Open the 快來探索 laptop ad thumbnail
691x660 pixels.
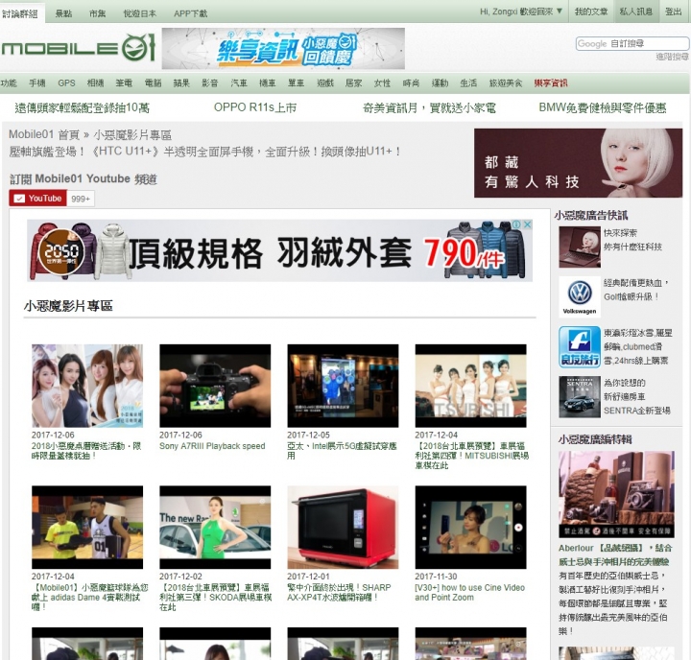coord(579,247)
